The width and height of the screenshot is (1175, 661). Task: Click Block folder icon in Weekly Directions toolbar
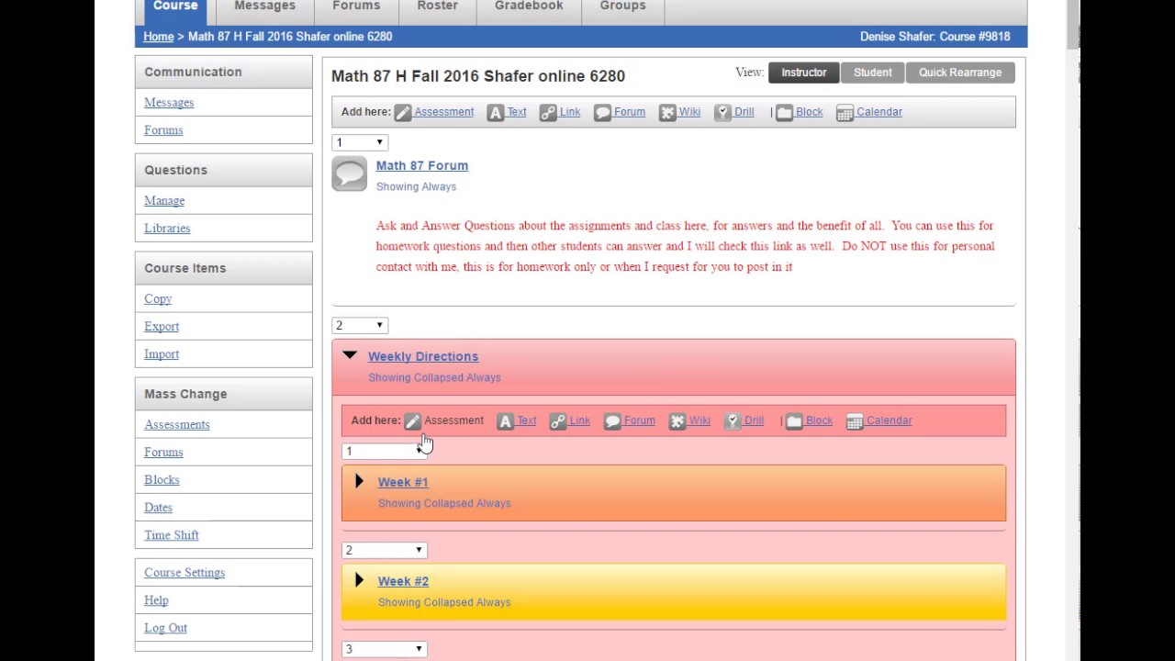[x=794, y=421]
